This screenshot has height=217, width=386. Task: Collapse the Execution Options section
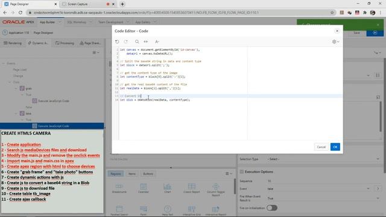coord(242,172)
